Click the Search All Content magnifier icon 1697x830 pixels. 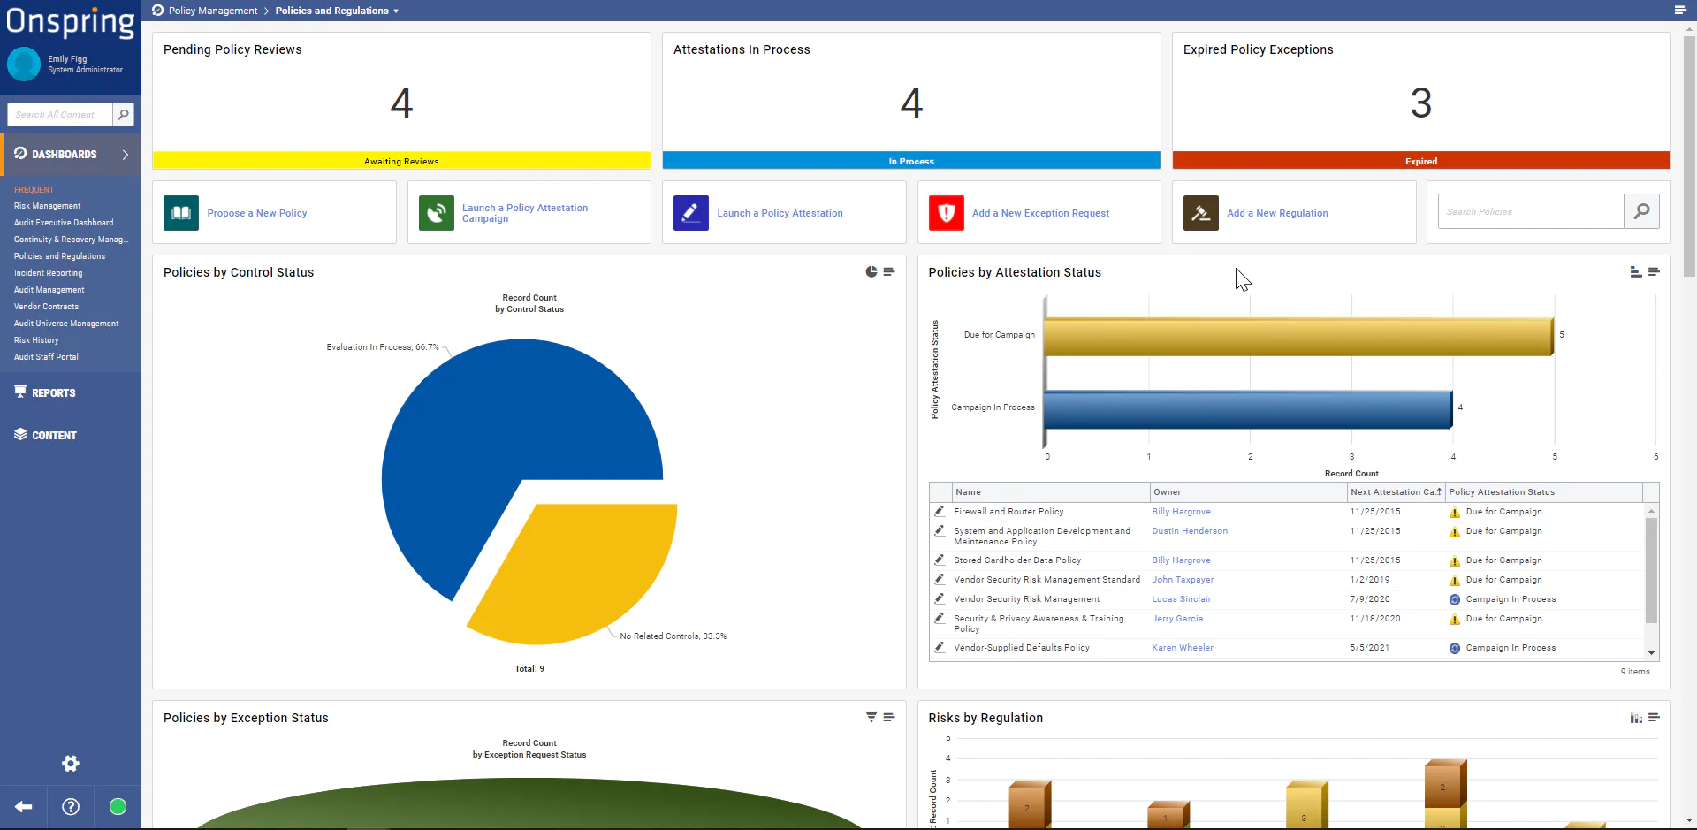click(124, 114)
